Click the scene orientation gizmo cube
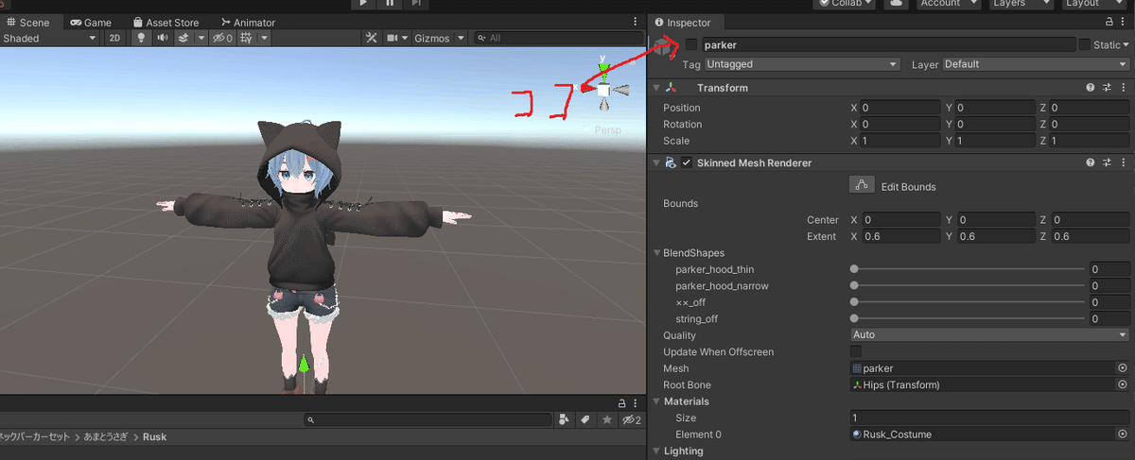This screenshot has width=1135, height=460. [x=603, y=89]
